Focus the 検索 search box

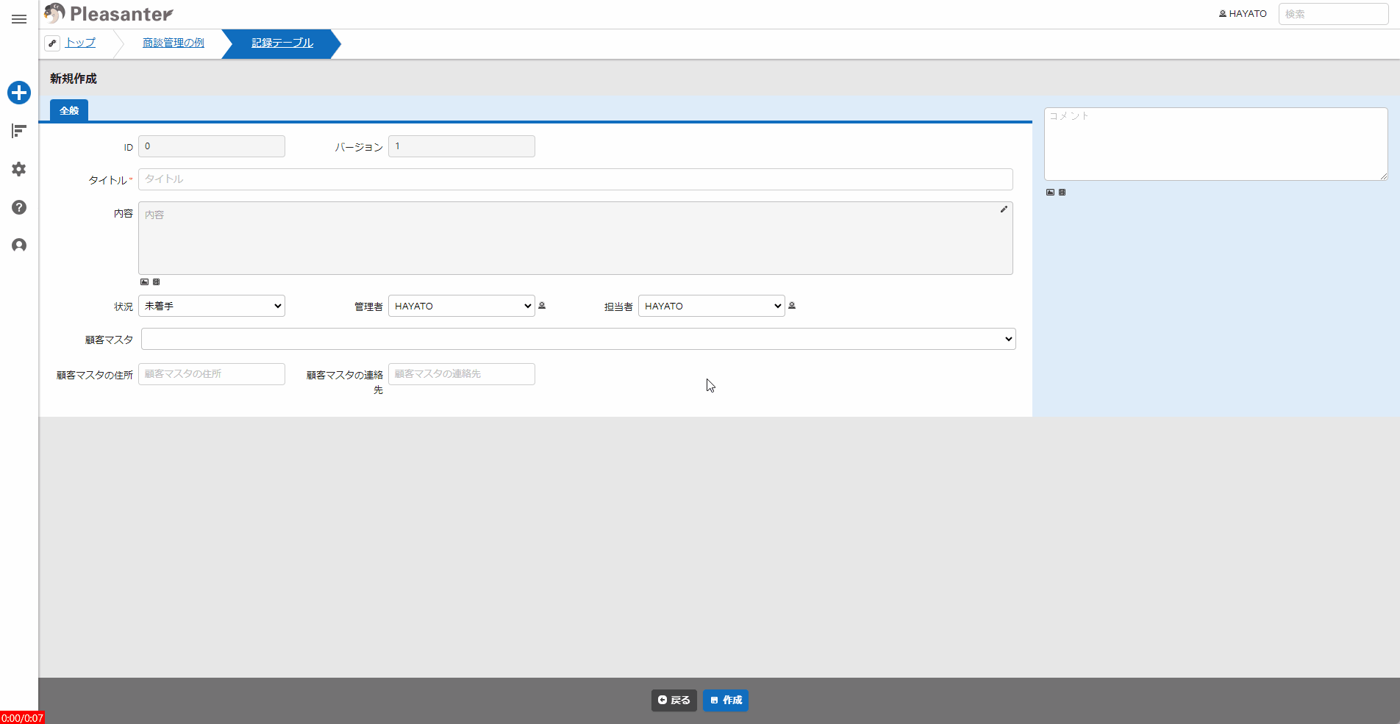coord(1333,14)
